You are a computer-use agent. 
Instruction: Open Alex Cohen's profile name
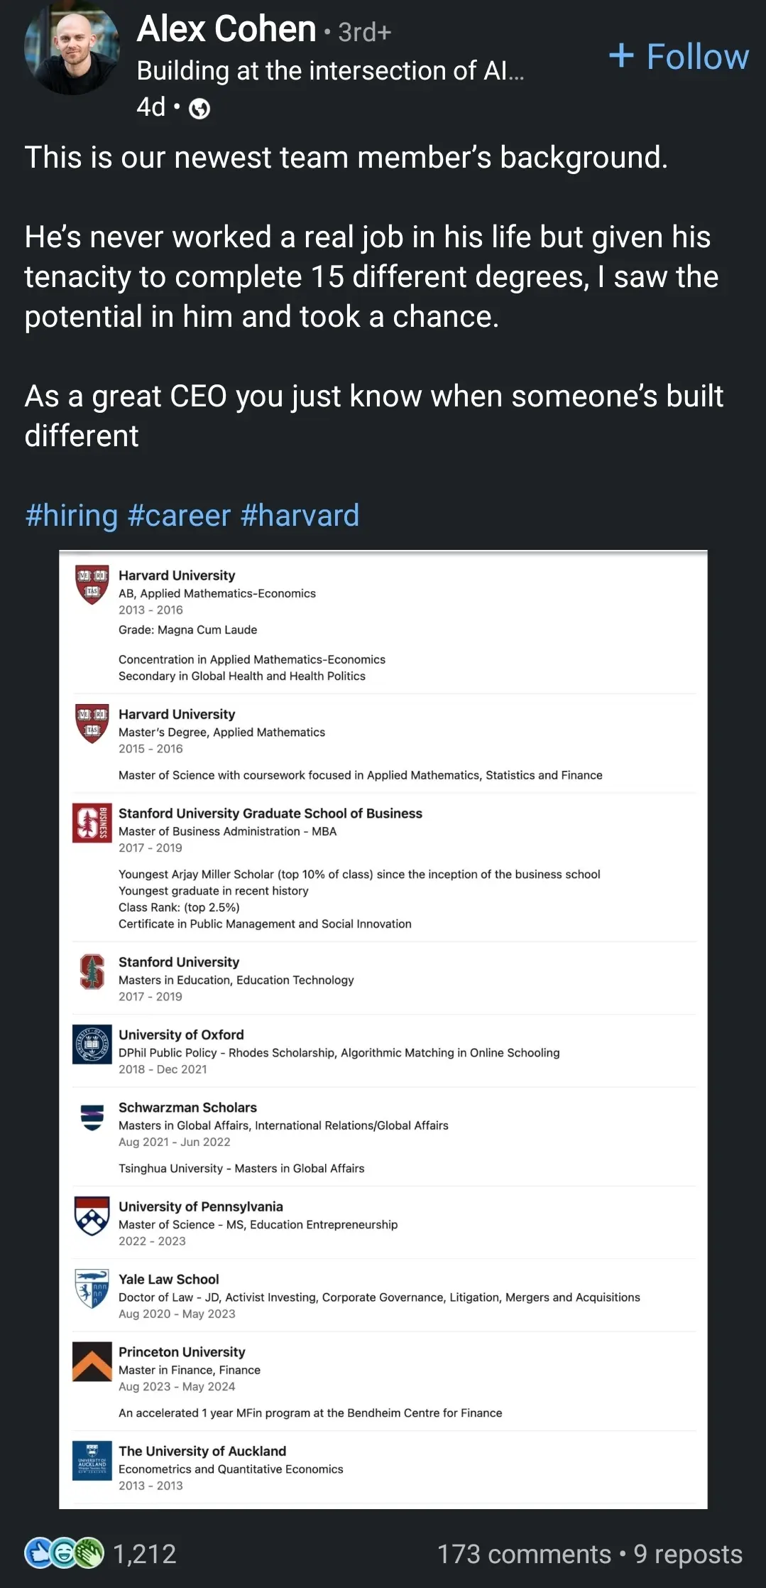point(226,30)
